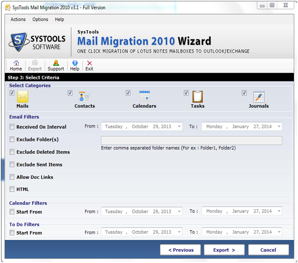Uncheck the Contacts category checkbox
The image size is (298, 263).
(x=70, y=93)
